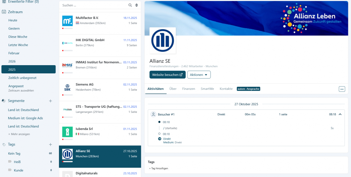The image size is (351, 177).
Task: Click the Zeitraum calendar icon
Action: point(4,12)
